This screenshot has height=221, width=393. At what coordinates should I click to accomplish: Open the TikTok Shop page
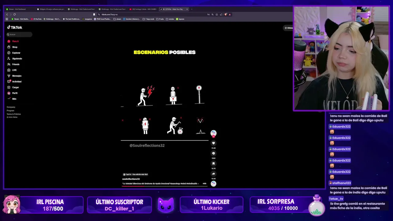[x=13, y=47]
